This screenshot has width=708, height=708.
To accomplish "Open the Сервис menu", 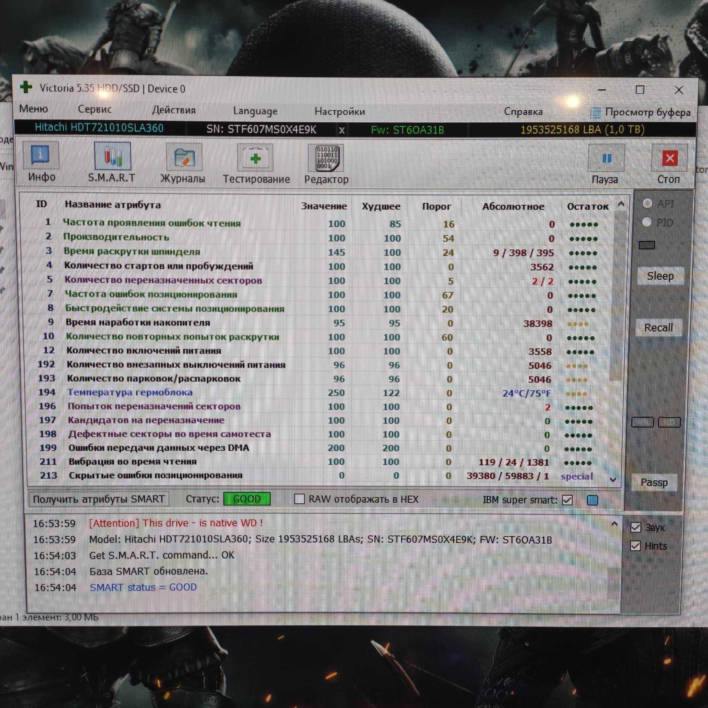I will click(x=94, y=109).
